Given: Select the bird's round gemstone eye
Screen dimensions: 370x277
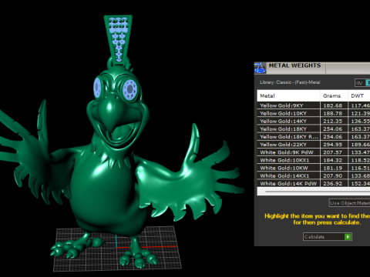Looking at the screenshot, I should pyautogui.click(x=130, y=89).
